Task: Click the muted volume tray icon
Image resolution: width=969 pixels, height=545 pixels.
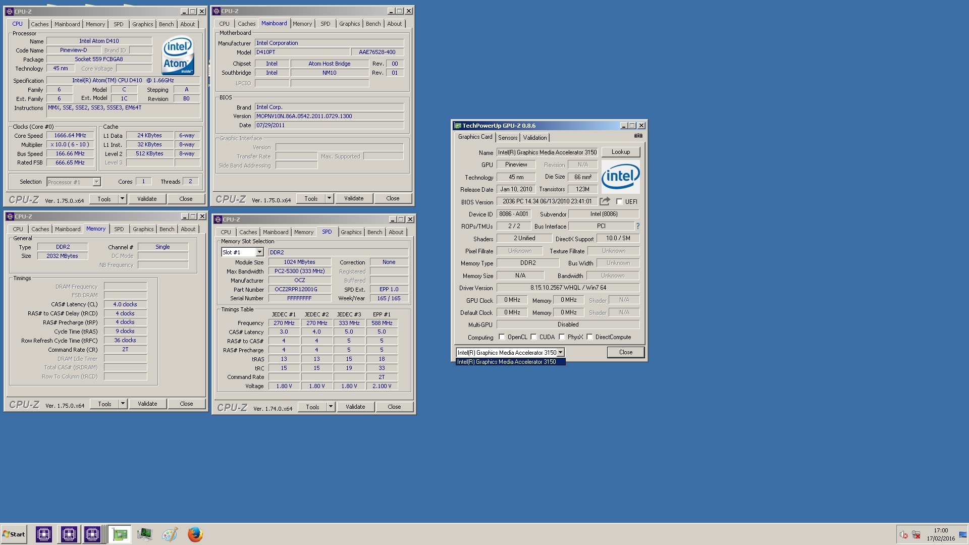Action: [x=904, y=535]
